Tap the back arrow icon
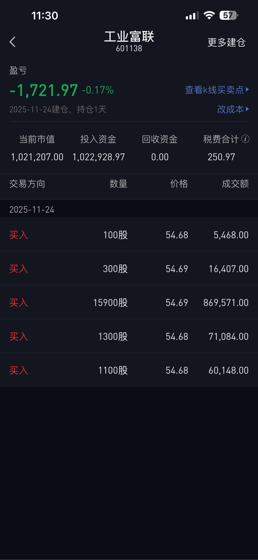 [13, 42]
